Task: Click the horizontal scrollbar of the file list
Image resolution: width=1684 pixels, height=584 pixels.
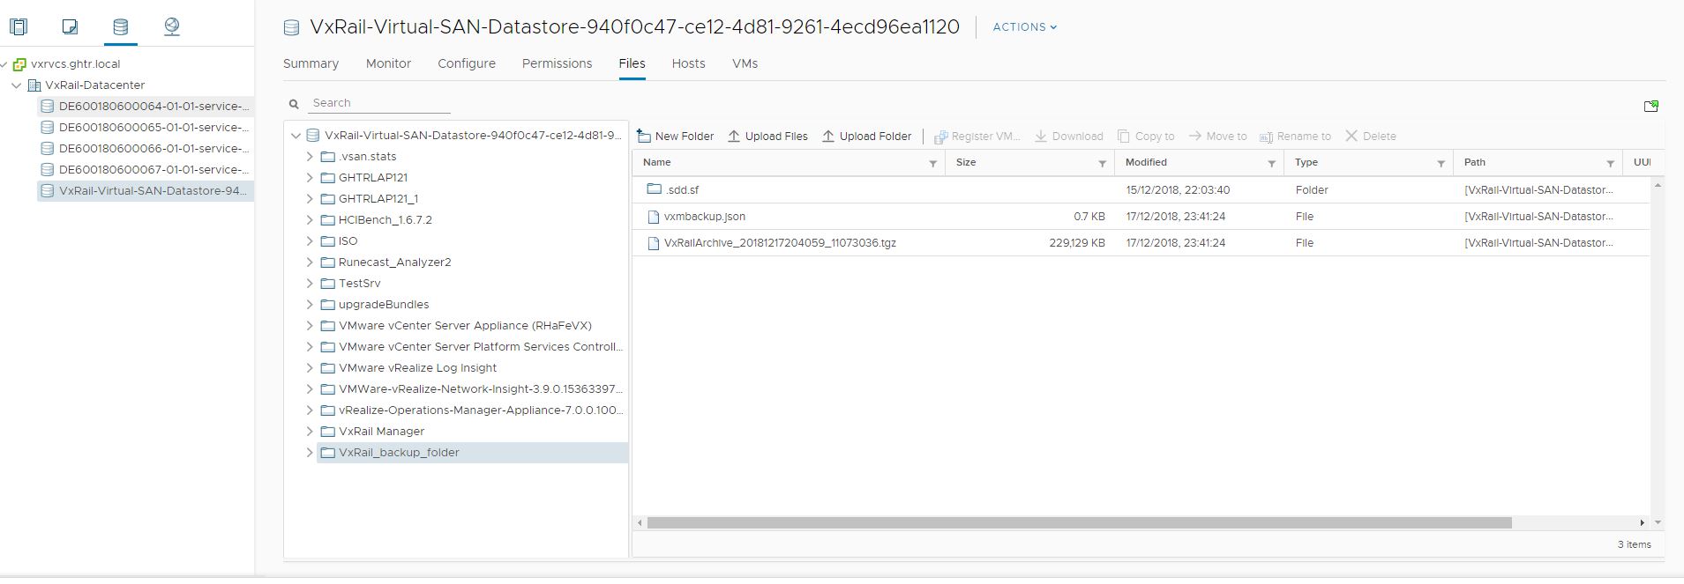Action: pos(1079,522)
